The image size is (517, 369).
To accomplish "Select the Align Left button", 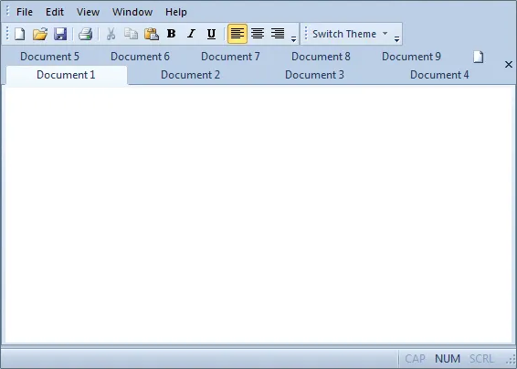I will pos(237,34).
